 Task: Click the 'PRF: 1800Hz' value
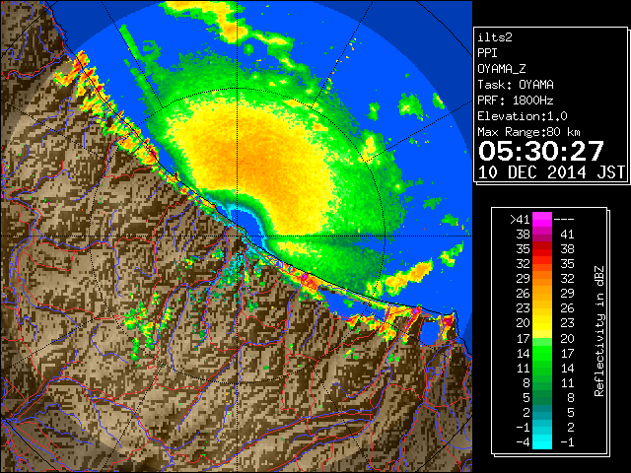point(515,101)
